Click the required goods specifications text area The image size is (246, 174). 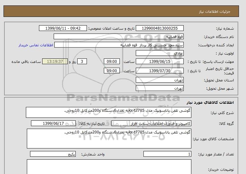pyautogui.click(x=109, y=139)
